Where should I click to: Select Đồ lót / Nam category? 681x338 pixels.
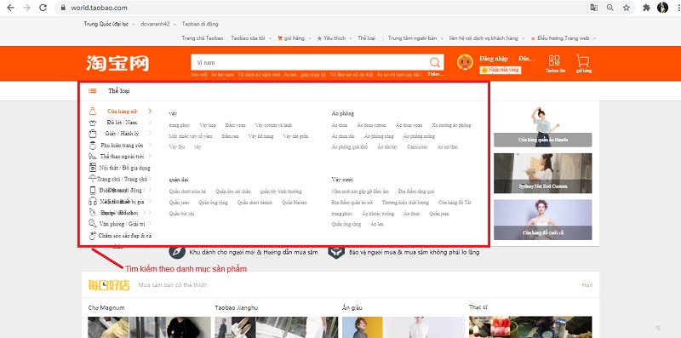pyautogui.click(x=122, y=123)
